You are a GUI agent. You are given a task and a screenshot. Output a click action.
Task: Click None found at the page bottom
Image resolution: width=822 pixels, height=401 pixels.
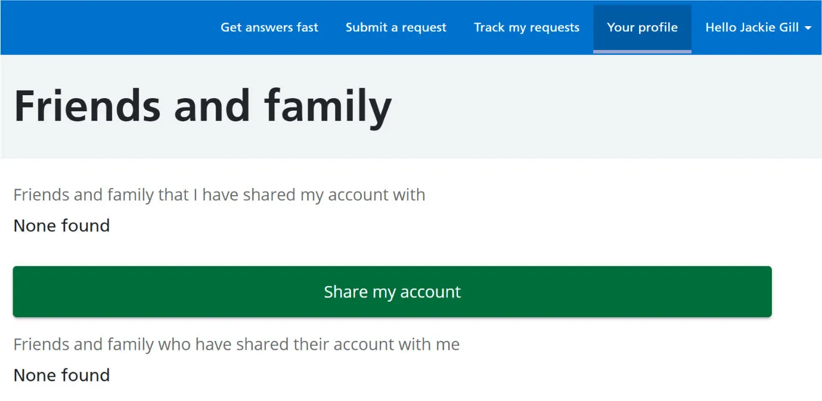coord(61,375)
